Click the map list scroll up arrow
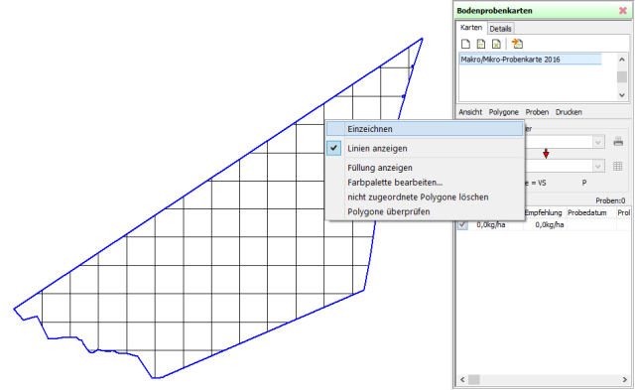 click(622, 60)
